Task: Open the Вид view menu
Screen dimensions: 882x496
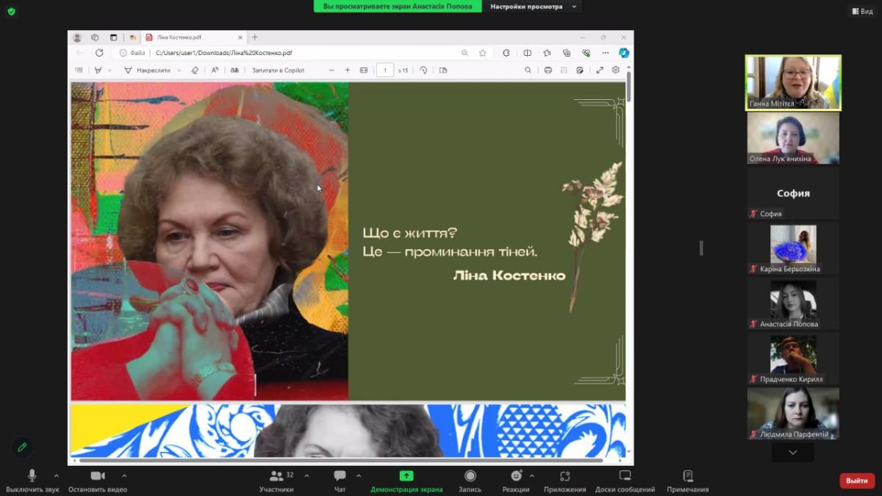Action: click(x=862, y=11)
